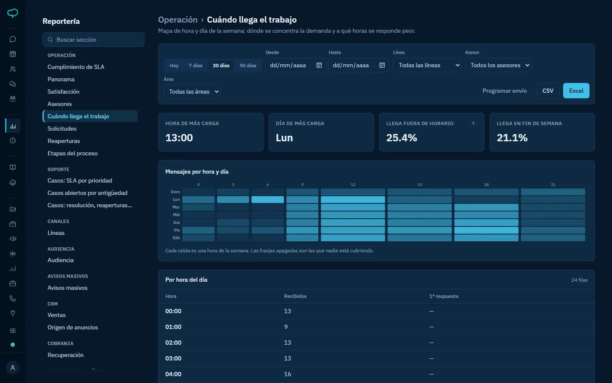The width and height of the screenshot is (612, 383).
Task: Switch range to 7 días
Action: pyautogui.click(x=195, y=66)
